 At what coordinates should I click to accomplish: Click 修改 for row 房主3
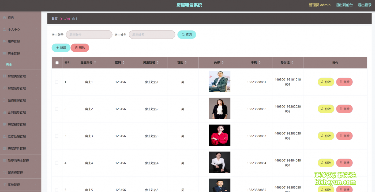pos(326,136)
